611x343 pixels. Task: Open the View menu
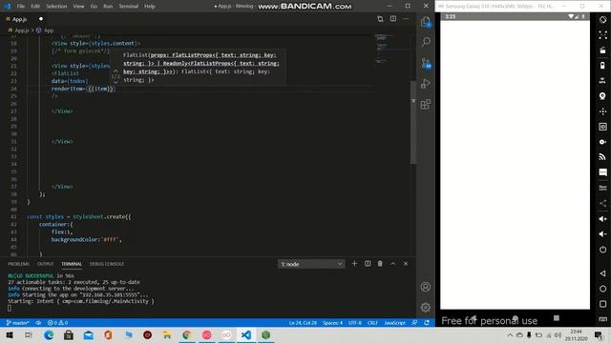[78, 7]
